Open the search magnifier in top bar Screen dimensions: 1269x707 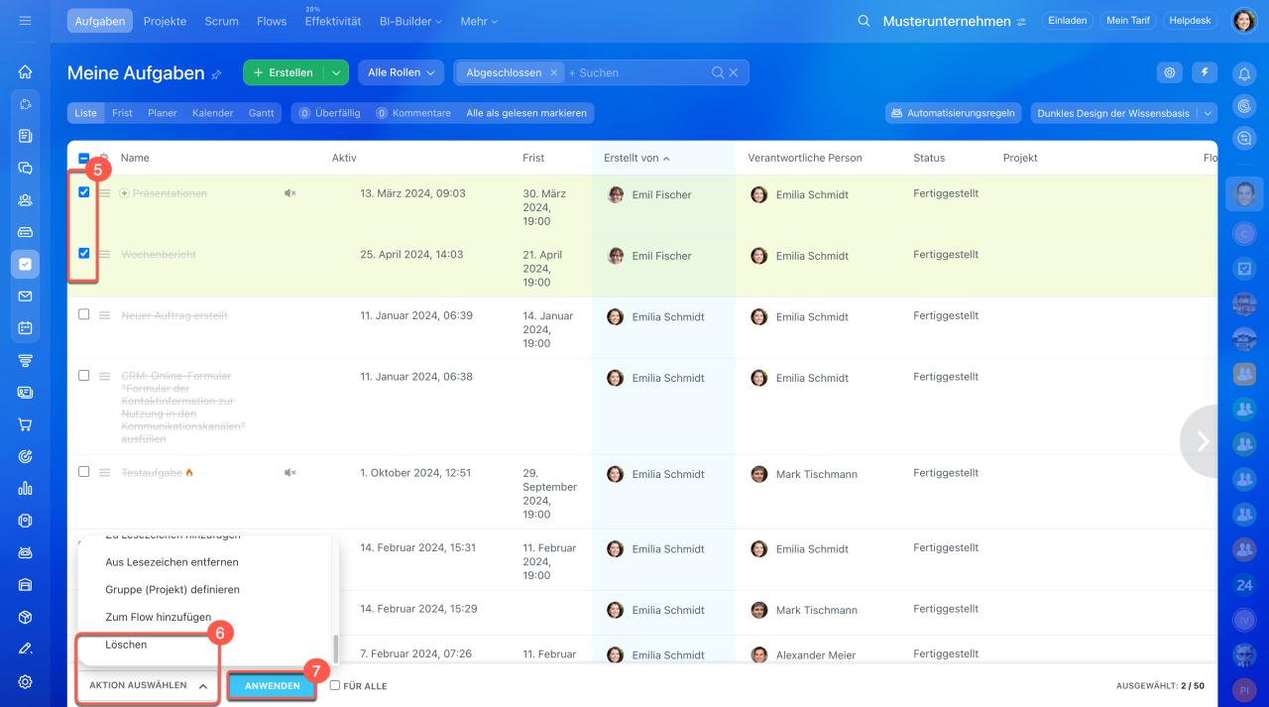coord(864,21)
